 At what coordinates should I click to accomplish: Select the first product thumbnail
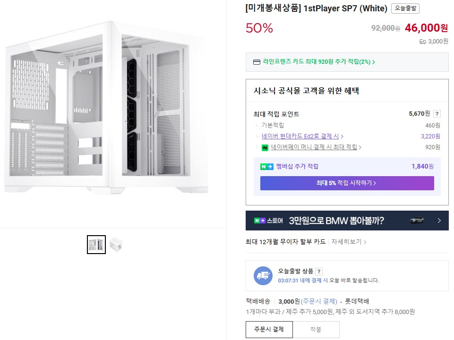click(x=96, y=244)
